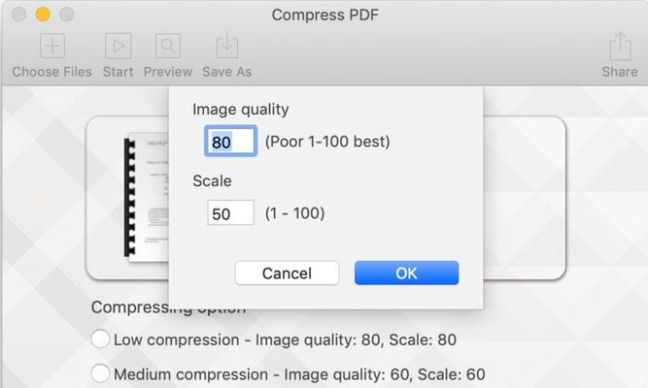Confirm the settings with OK
Viewport: 648px width, 388px height.
point(407,273)
